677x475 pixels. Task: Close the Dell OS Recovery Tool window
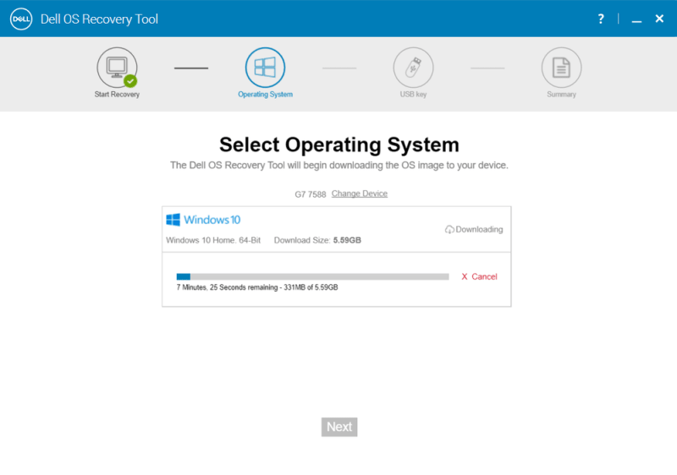(x=659, y=19)
